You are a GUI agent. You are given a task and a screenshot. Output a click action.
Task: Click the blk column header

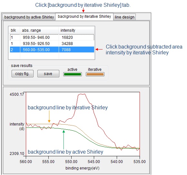pyautogui.click(x=14, y=30)
